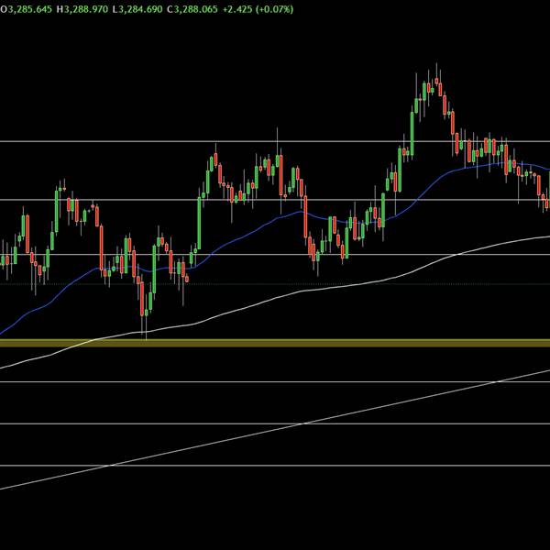550x550 pixels.
Task: Select the horizontal line directly below the yellow zone
Action: pos(275,381)
